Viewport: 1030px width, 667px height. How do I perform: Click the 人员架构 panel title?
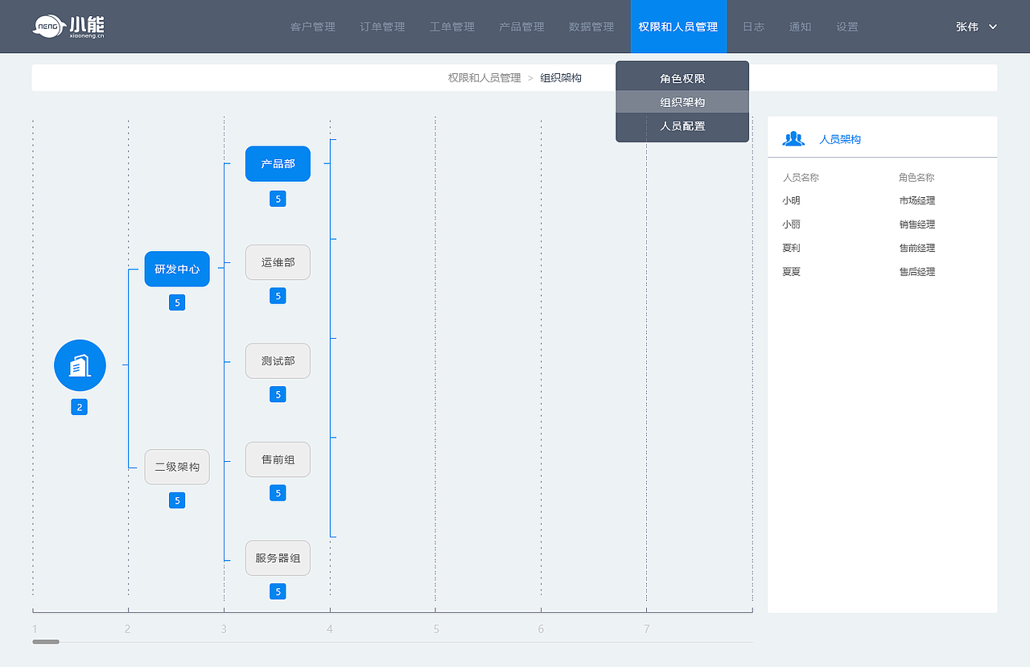pyautogui.click(x=840, y=139)
